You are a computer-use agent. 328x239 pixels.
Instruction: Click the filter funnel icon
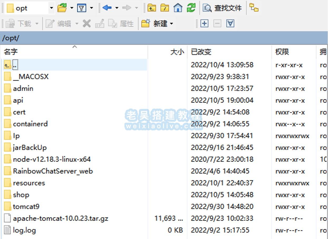point(82,8)
